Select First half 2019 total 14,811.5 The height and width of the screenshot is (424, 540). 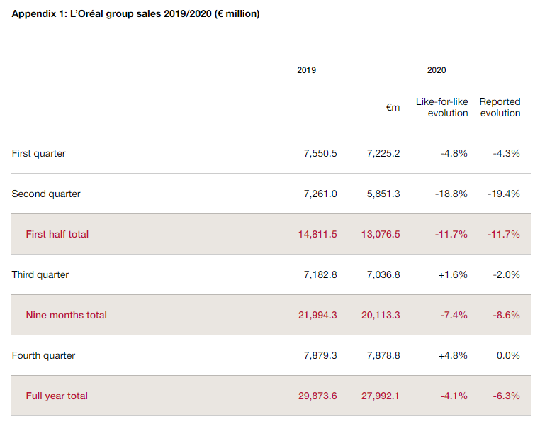coord(317,234)
